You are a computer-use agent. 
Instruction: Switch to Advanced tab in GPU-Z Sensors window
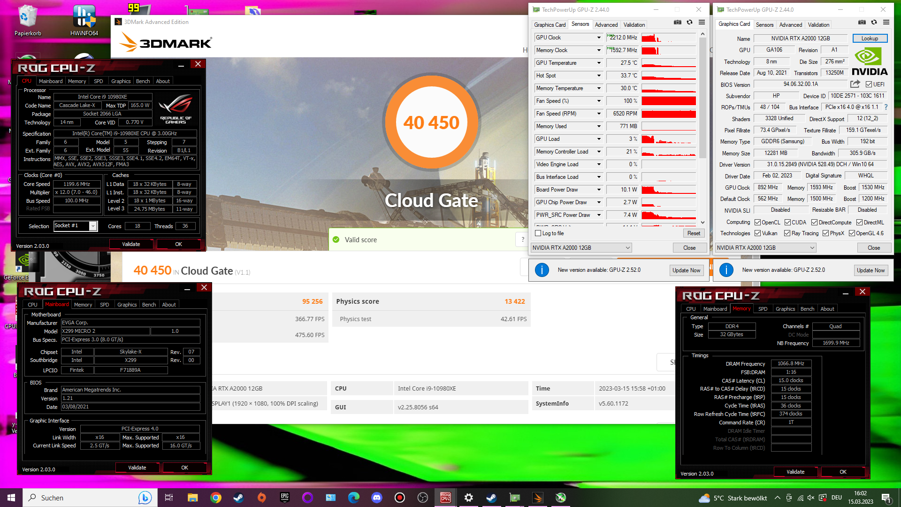point(606,25)
